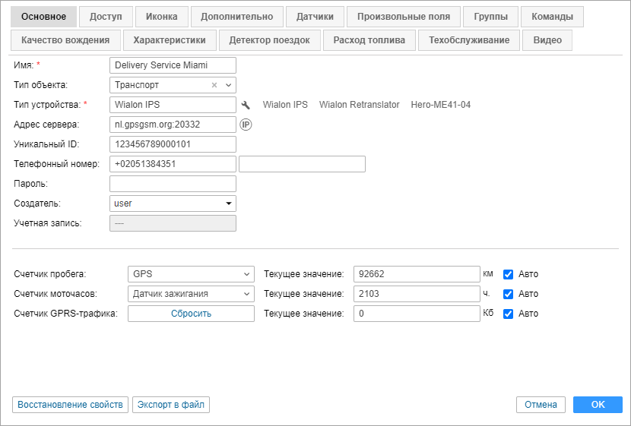Image resolution: width=631 pixels, height=426 pixels.
Task: Select the Wialon Retranslator device suggestion
Action: [x=359, y=105]
